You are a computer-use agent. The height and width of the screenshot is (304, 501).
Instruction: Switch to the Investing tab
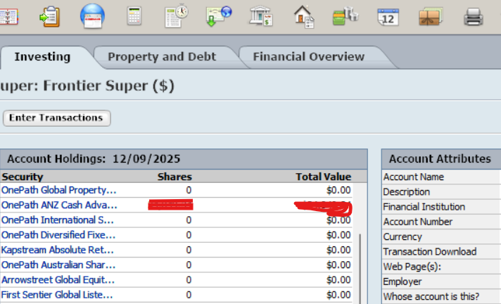pyautogui.click(x=42, y=56)
